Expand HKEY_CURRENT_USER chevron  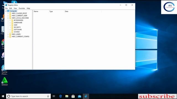pyautogui.click(x=8, y=16)
